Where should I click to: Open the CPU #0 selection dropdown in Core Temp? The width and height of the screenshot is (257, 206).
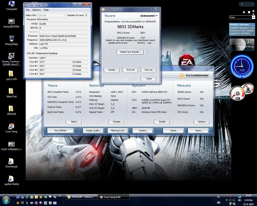pos(65,15)
